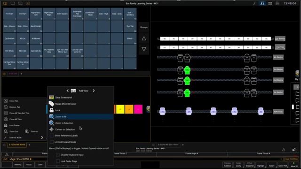Collapse side panel with yellow arrow
The height and width of the screenshot is (169, 301).
coord(298,73)
